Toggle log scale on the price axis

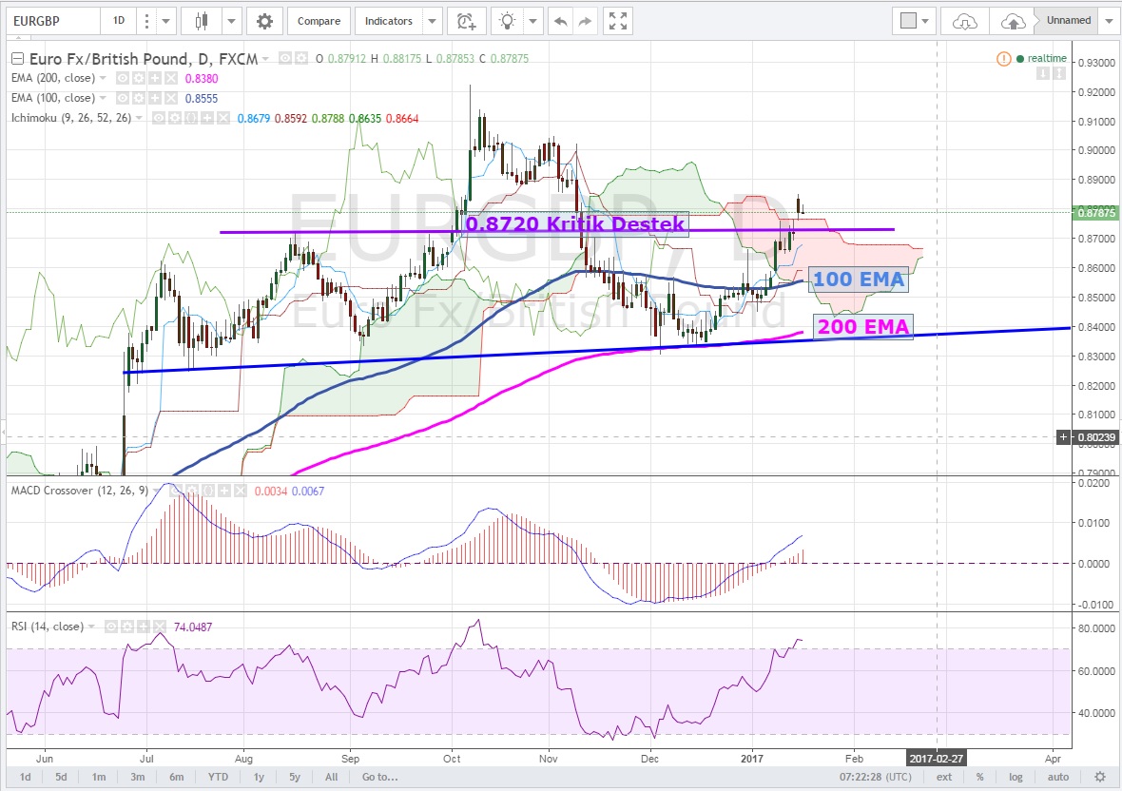(x=1016, y=777)
